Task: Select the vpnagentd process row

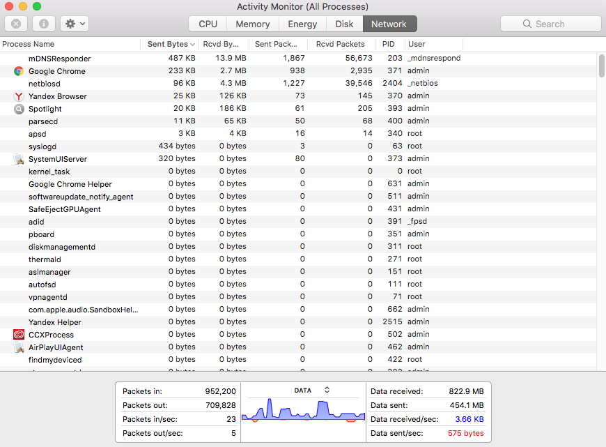Action: 297,297
